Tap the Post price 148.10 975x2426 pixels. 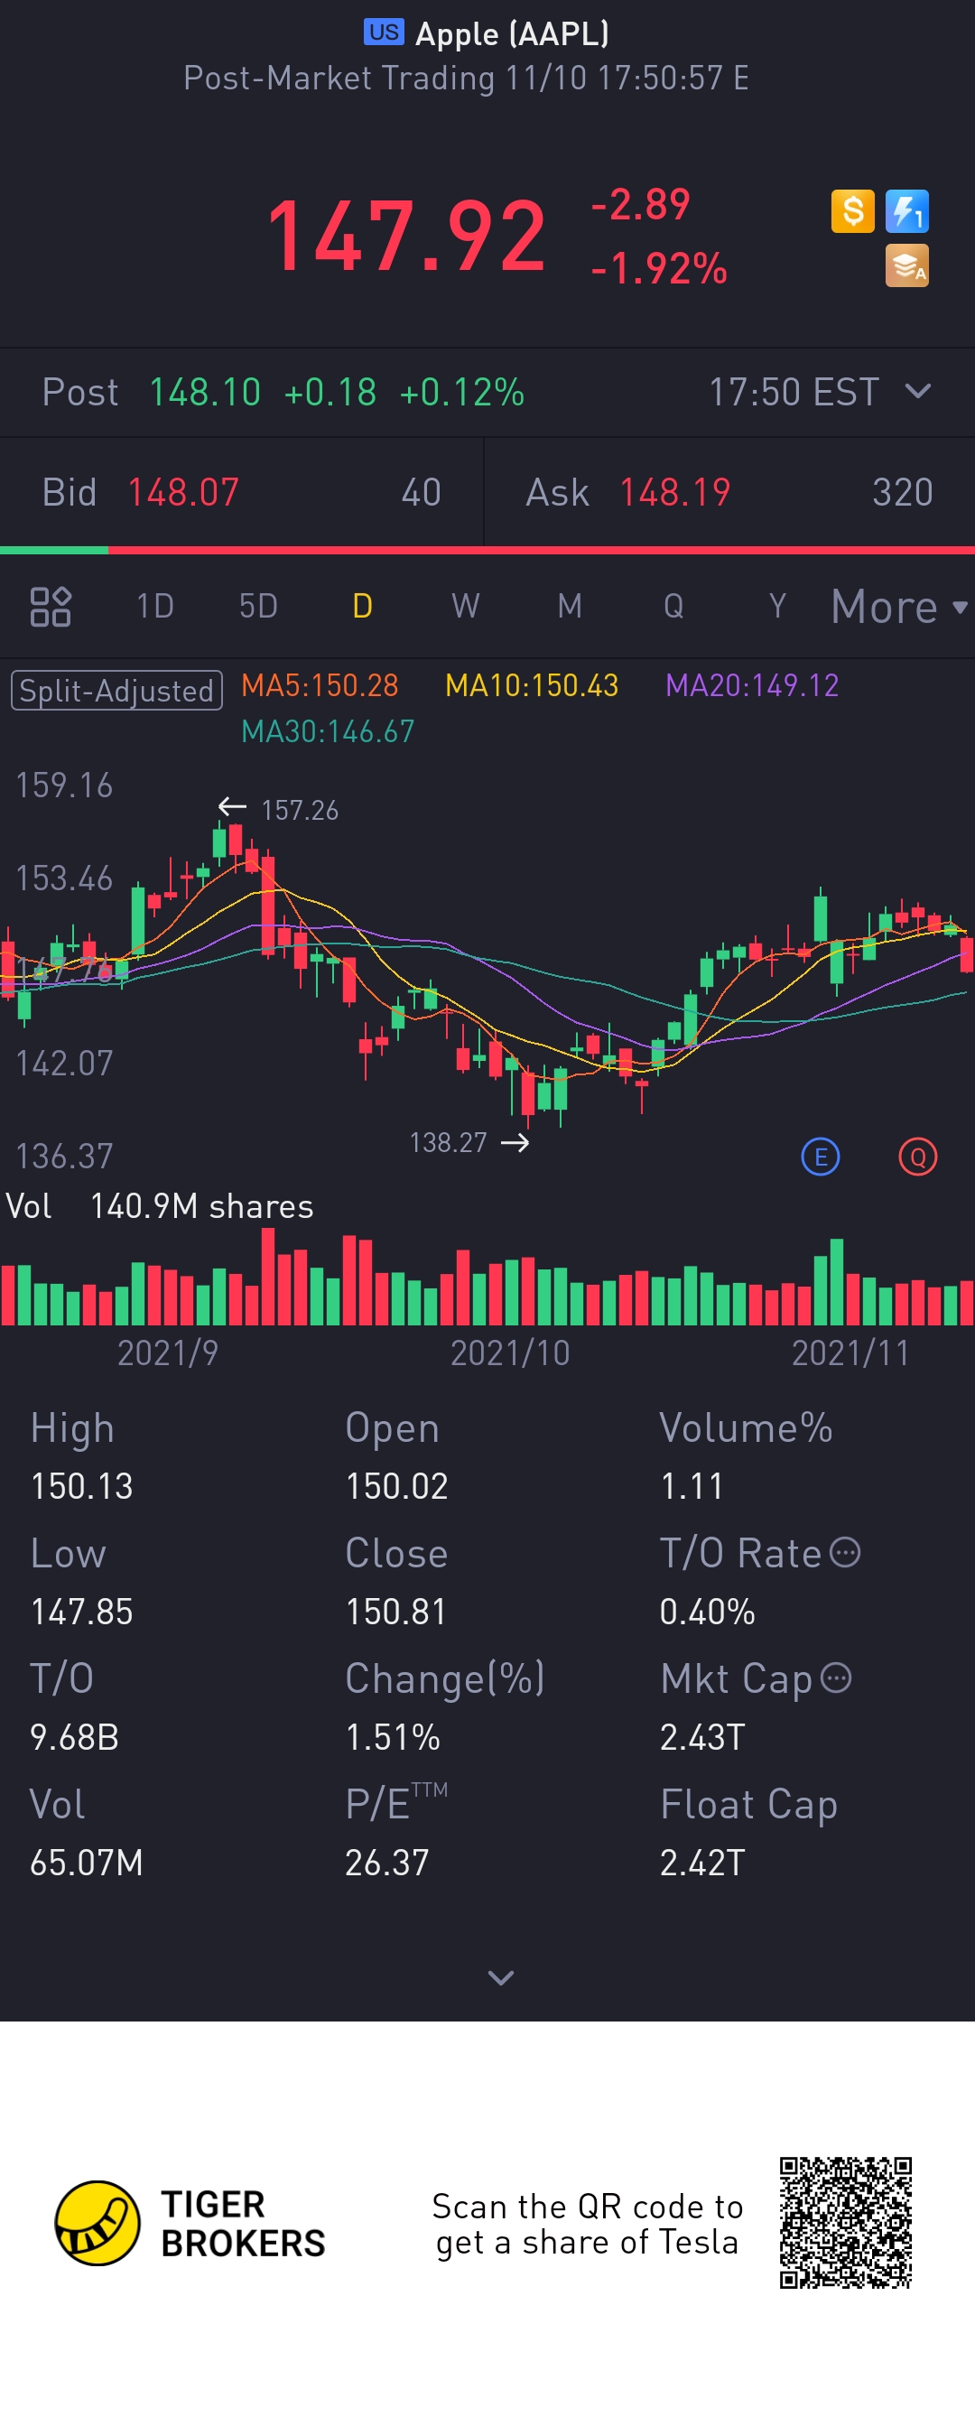coord(204,392)
